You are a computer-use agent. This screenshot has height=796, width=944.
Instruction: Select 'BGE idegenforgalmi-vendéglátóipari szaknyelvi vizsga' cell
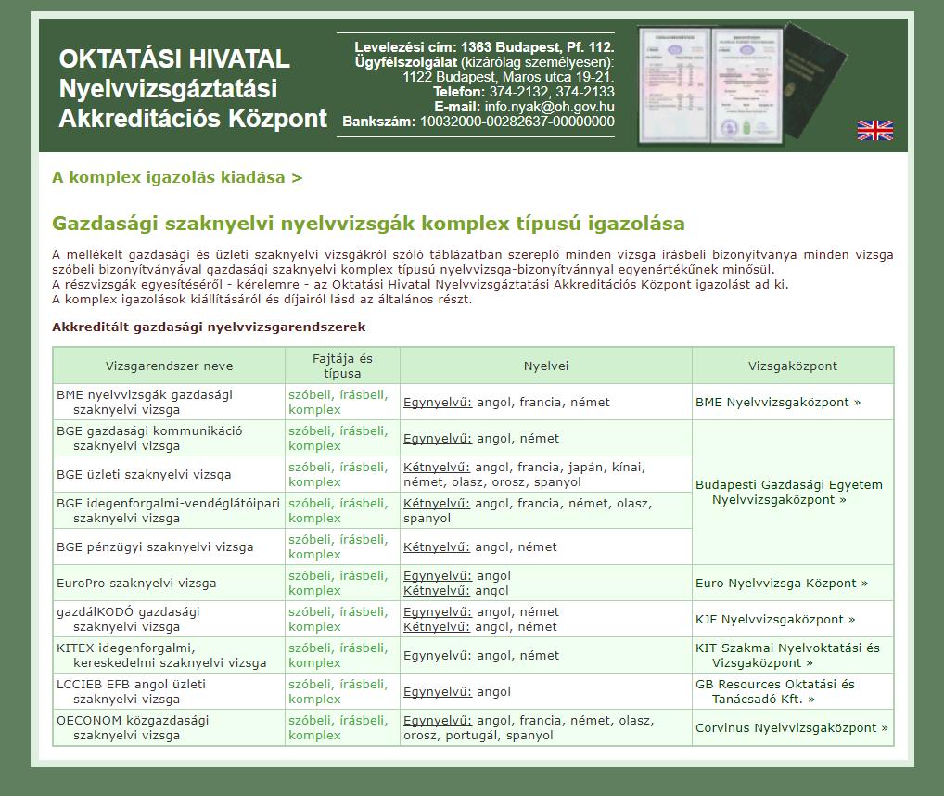169,510
